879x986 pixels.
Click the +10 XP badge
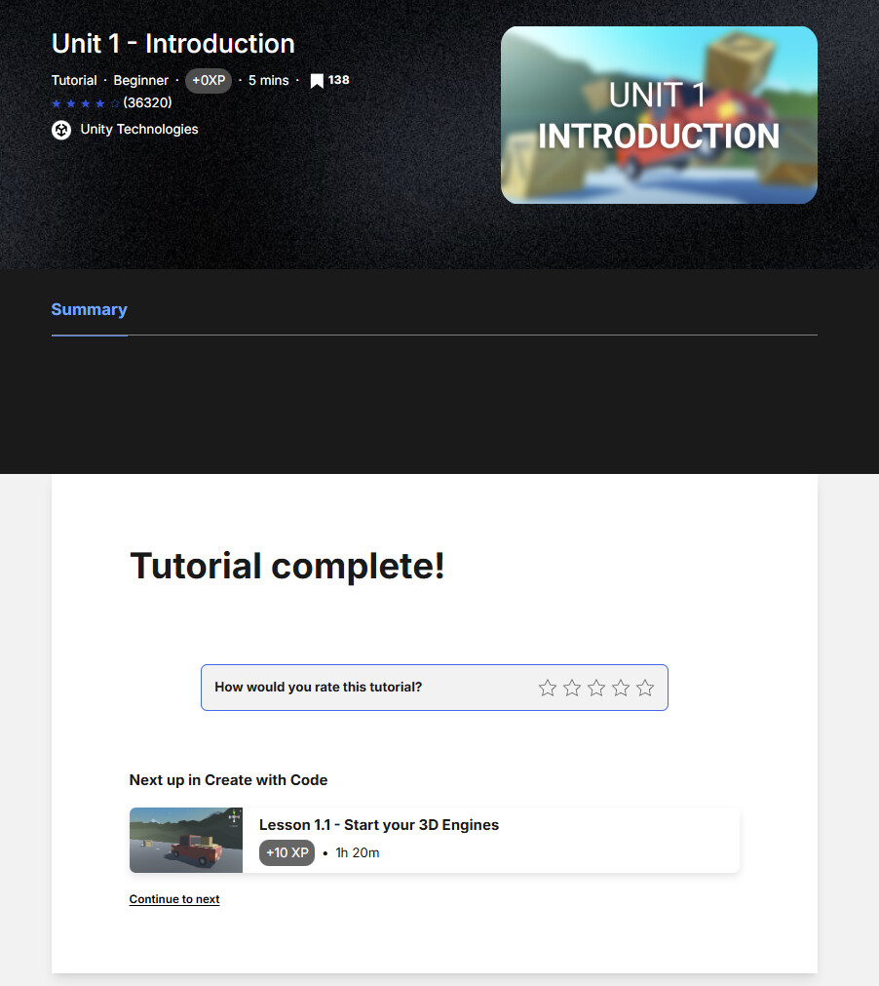click(x=287, y=852)
